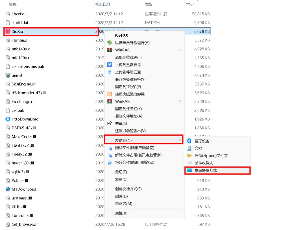The height and width of the screenshot is (230, 305).
Task: Choose 创建快捷方式(S)
Action: [128, 189]
